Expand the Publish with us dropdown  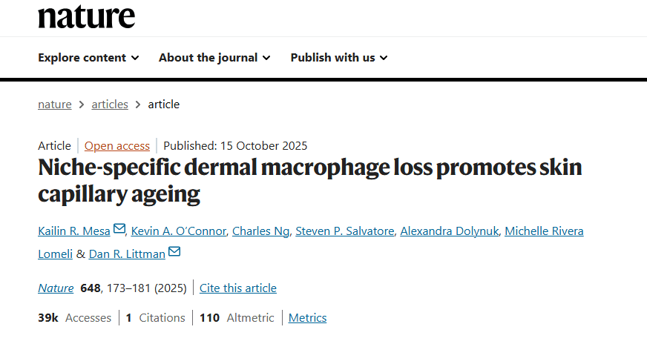[339, 57]
